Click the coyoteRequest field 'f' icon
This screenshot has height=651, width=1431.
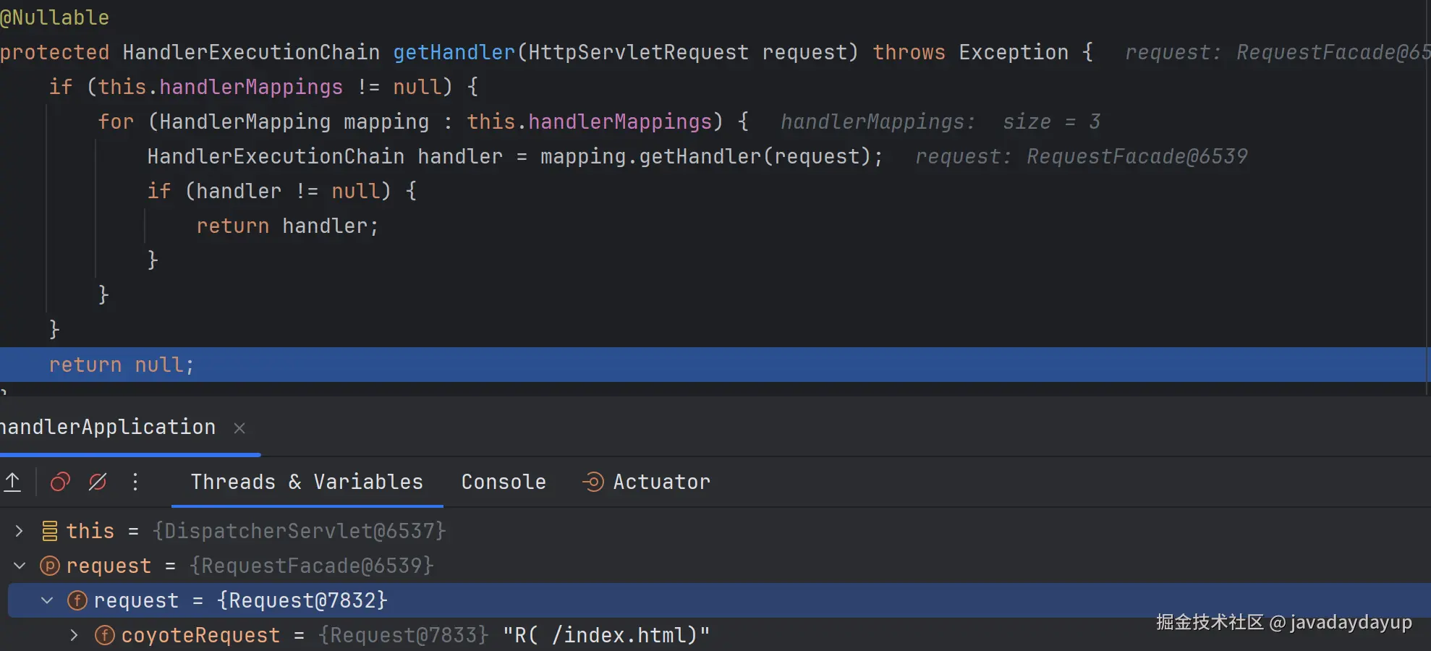(x=104, y=635)
